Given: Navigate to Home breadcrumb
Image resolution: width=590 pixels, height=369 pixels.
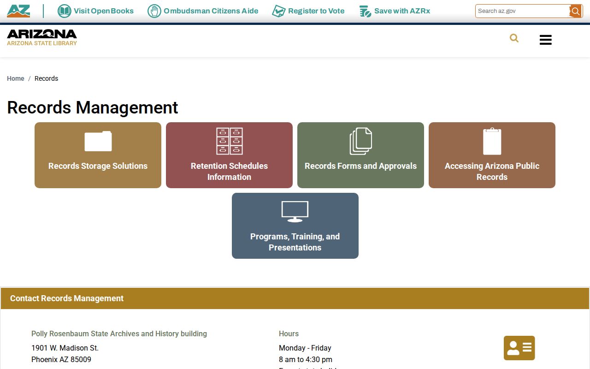Looking at the screenshot, I should pos(16,78).
